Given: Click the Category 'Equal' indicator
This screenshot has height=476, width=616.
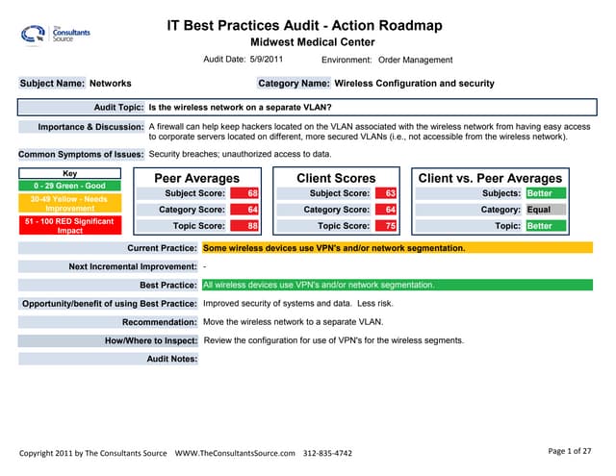Looking at the screenshot, I should [x=546, y=210].
